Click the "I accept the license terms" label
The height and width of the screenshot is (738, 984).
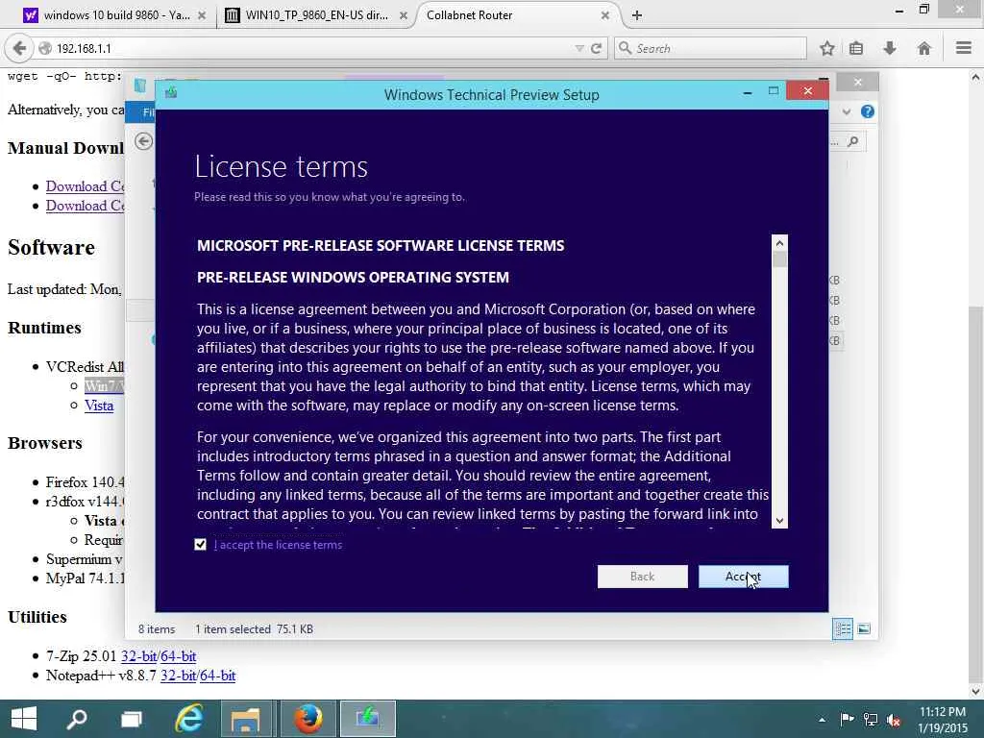click(278, 545)
